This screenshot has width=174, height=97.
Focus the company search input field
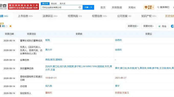[x=62, y=7]
